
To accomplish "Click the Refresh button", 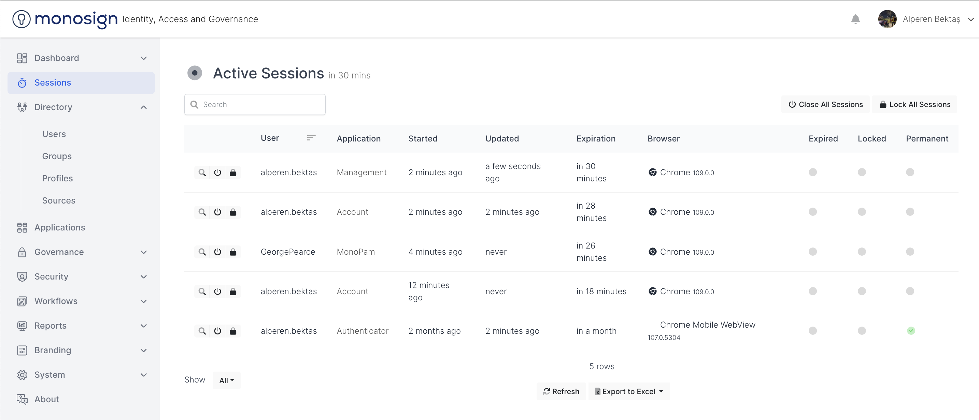I will (x=561, y=392).
